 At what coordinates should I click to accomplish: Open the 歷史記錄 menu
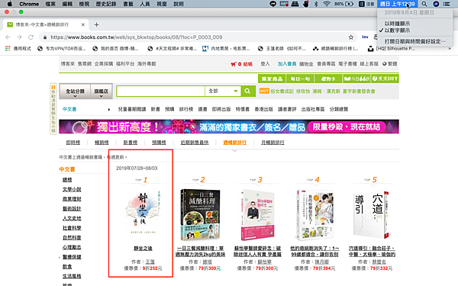point(106,4)
